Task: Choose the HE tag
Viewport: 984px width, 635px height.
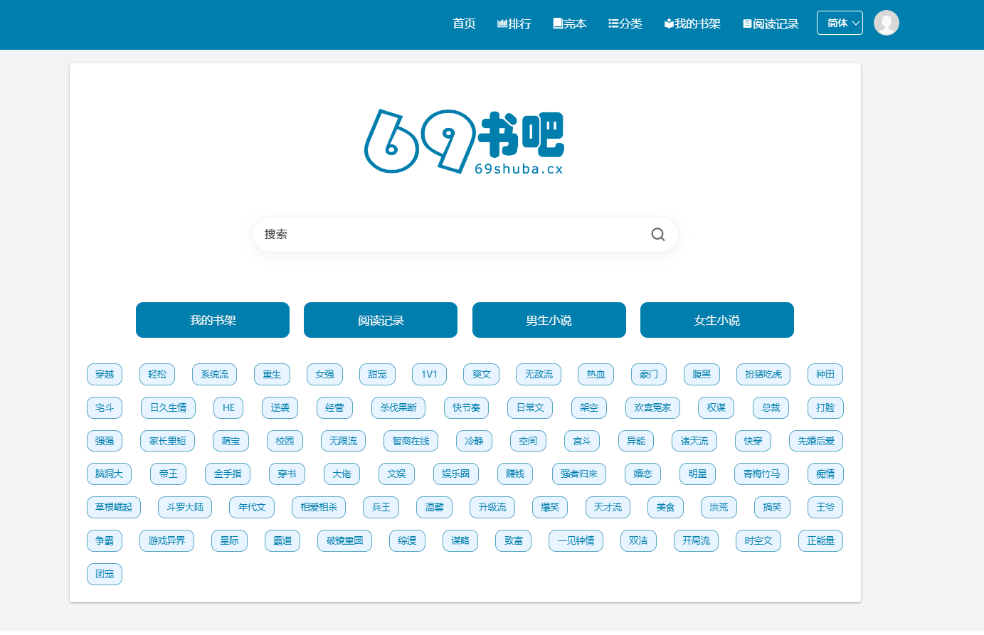Action: (x=228, y=407)
